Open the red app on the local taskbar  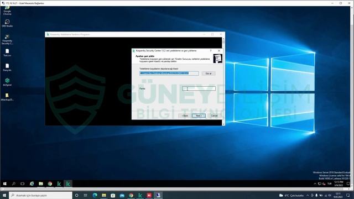(x=149, y=195)
